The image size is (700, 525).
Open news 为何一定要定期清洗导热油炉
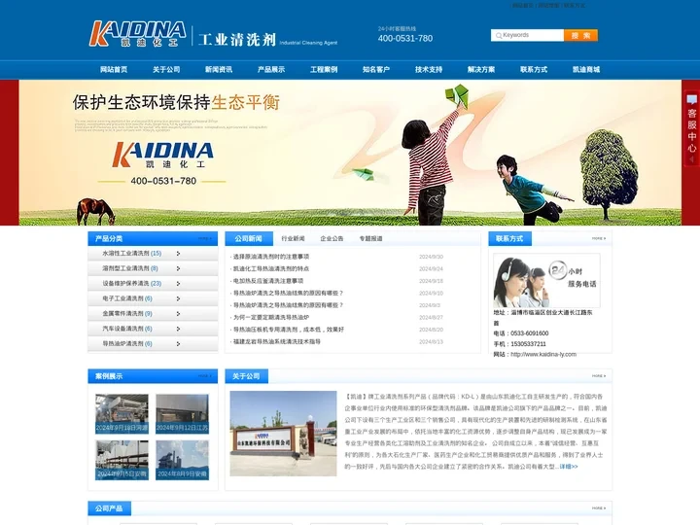pyautogui.click(x=271, y=317)
